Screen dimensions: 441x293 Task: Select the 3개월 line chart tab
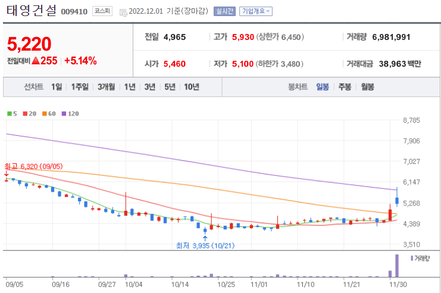(107, 87)
